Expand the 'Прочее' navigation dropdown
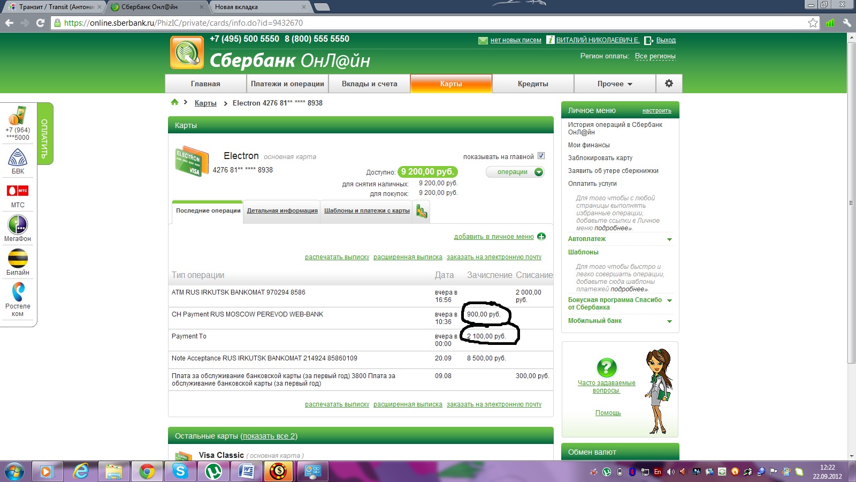This screenshot has height=482, width=856. tap(615, 84)
